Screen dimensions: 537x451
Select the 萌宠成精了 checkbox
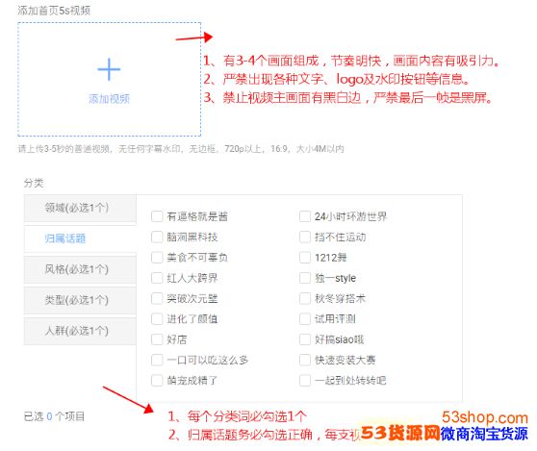pos(157,381)
